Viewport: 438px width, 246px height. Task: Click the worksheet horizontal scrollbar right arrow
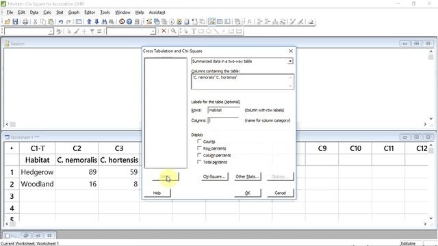[x=426, y=224]
